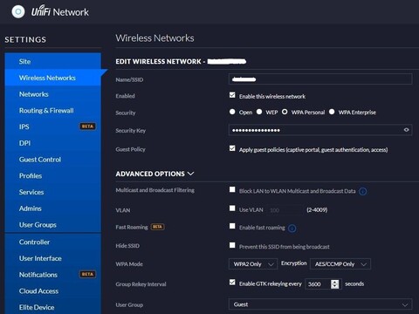This screenshot has height=314, width=419.
Task: Click the Name/SSID input field
Action: 320,79
